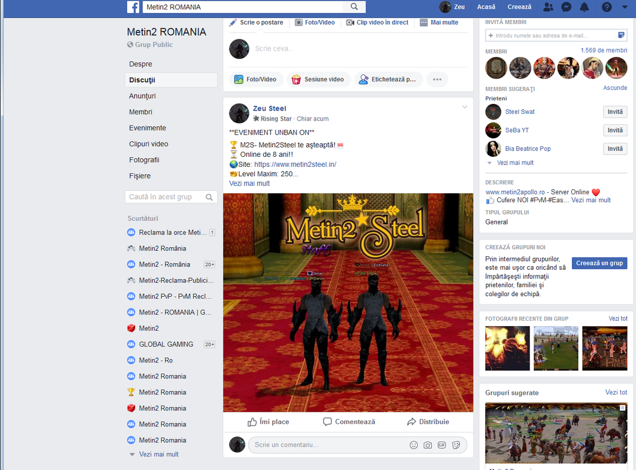Expand the post text with Vezi mai mult

click(249, 183)
